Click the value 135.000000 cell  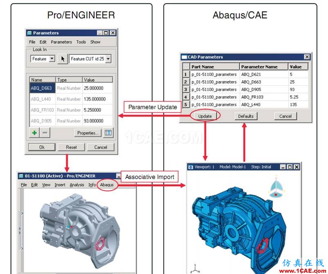pyautogui.click(x=97, y=99)
